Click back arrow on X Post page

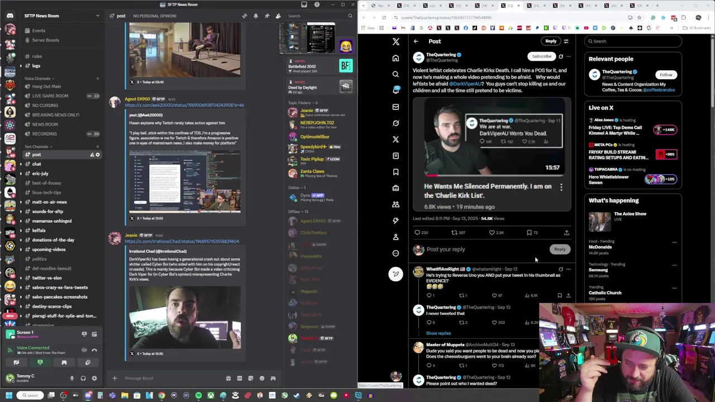(416, 41)
